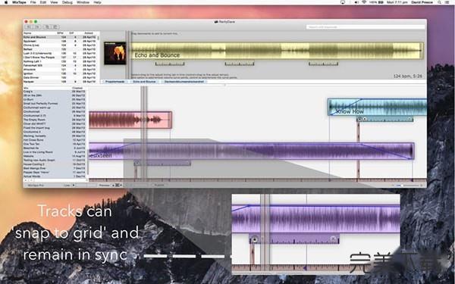
Task: Sort tracks by the Name column header
Action: coord(27,33)
